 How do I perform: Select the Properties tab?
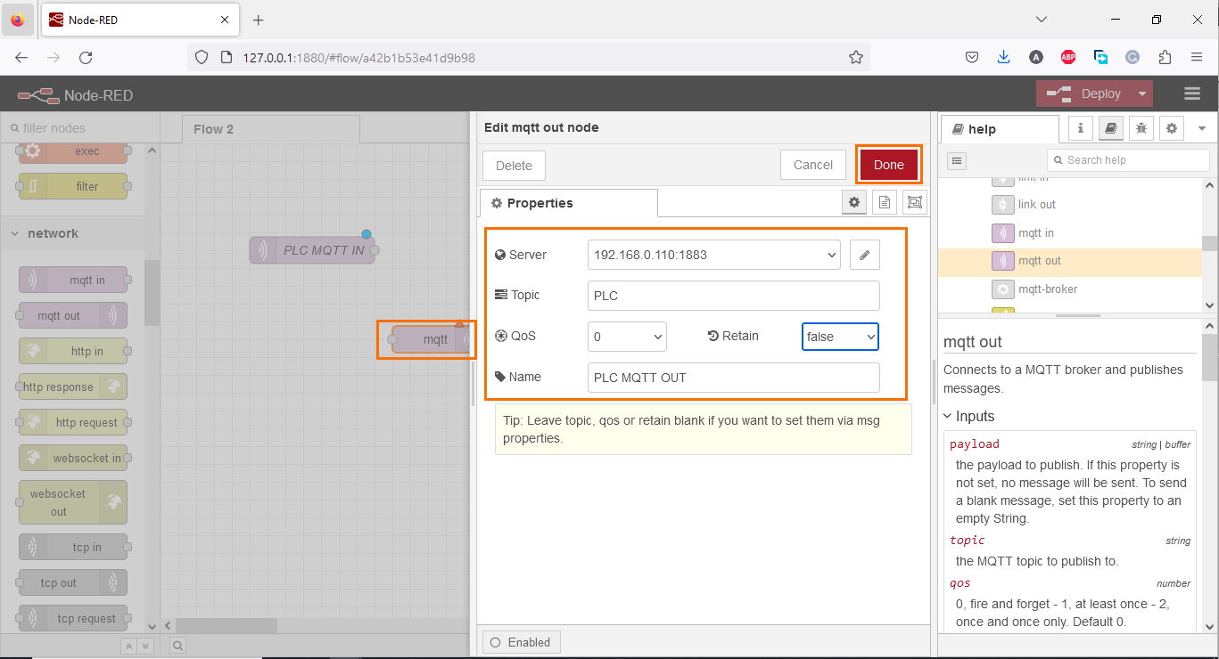569,203
